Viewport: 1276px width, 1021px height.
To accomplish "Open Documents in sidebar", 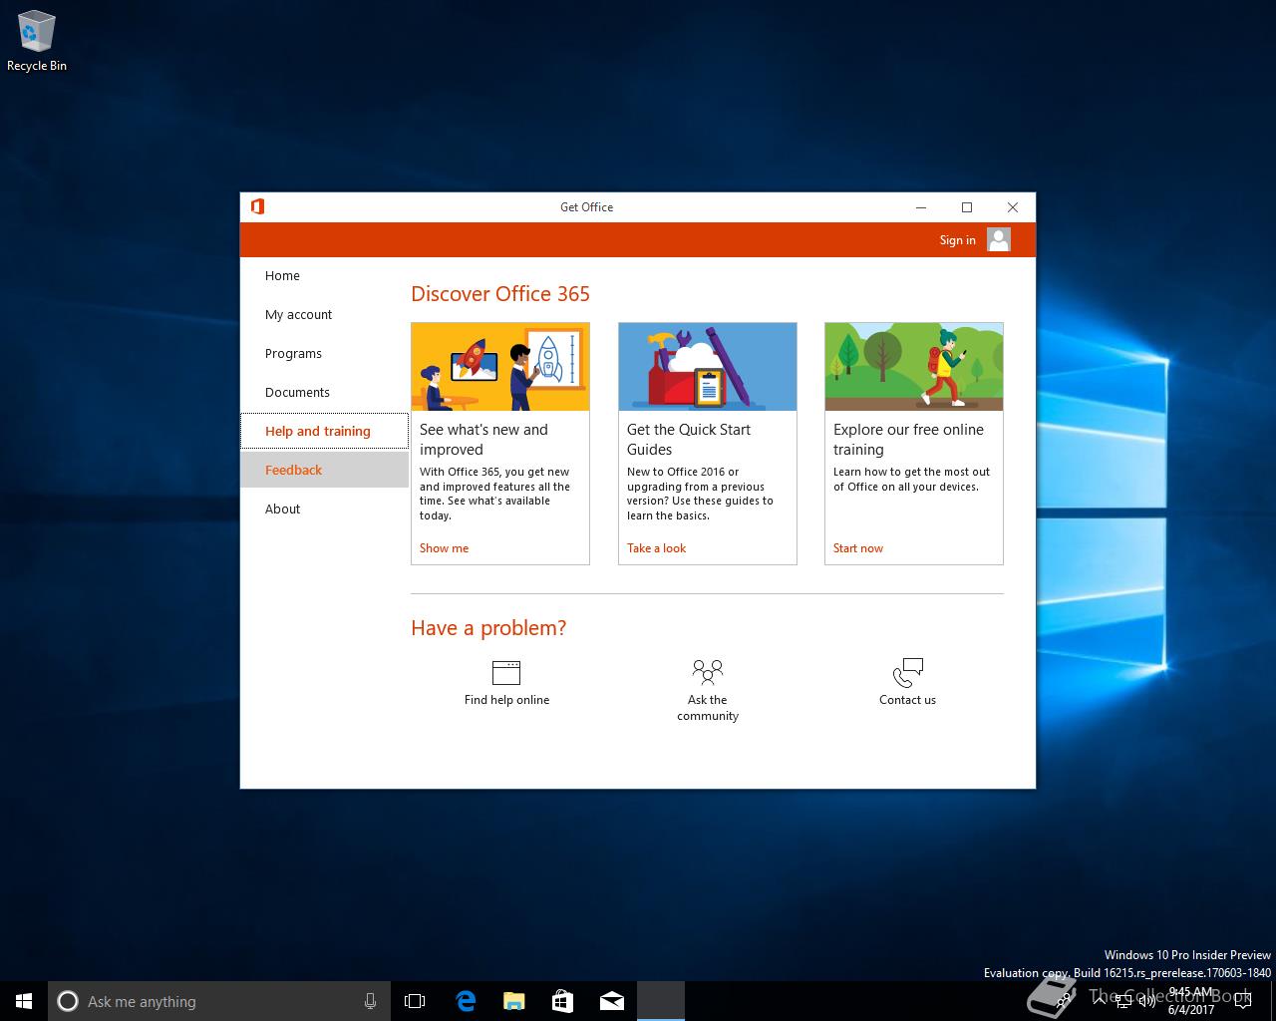I will coord(324,393).
